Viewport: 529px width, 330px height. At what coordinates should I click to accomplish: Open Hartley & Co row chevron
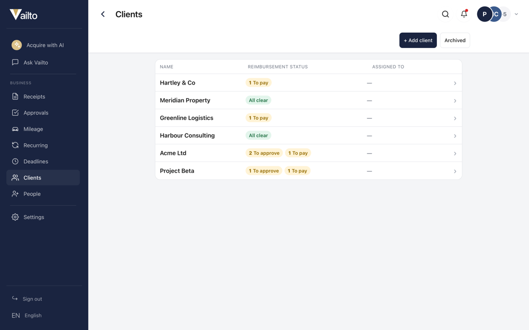[x=455, y=83]
